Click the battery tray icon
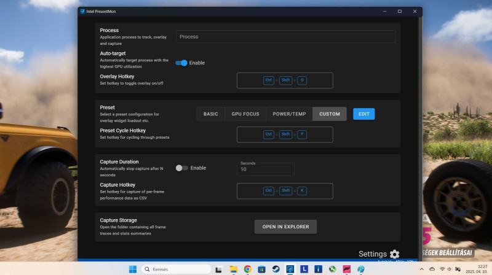This screenshot has width=492, height=275. [458, 269]
